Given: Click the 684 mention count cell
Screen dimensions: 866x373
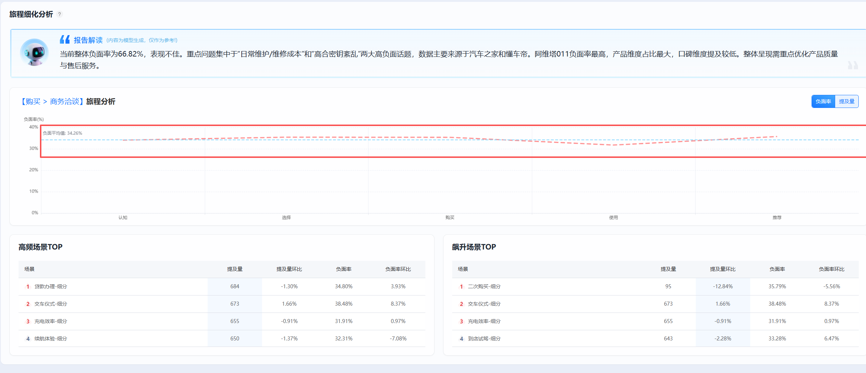Looking at the screenshot, I should coord(235,286).
